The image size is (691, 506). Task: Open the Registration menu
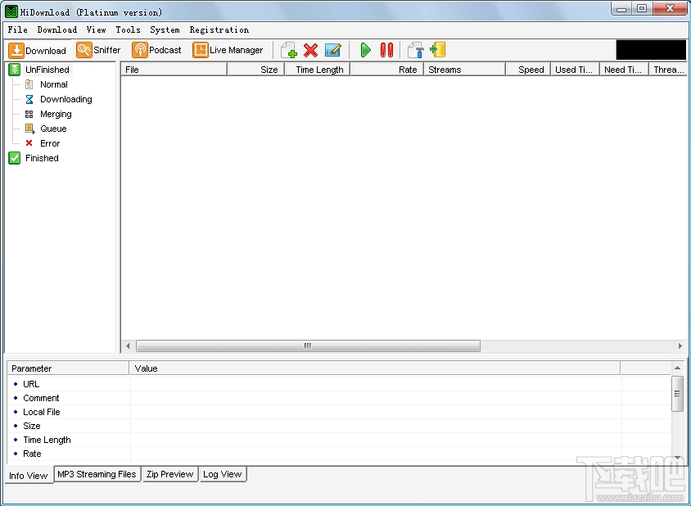click(x=219, y=29)
